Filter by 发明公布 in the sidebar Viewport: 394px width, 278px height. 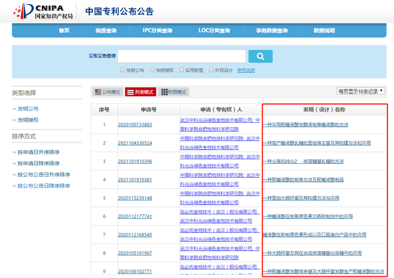pyautogui.click(x=28, y=109)
